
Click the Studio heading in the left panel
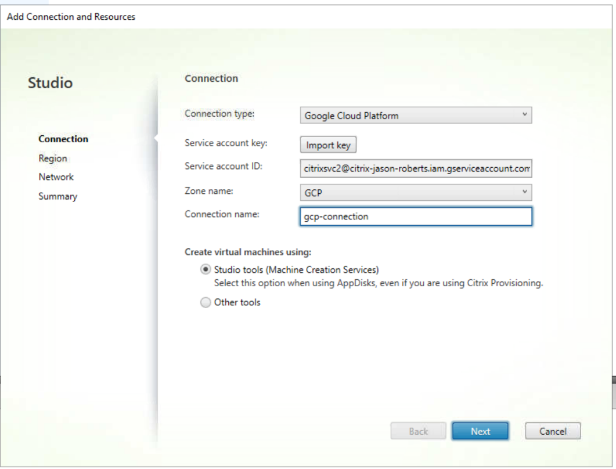click(51, 83)
